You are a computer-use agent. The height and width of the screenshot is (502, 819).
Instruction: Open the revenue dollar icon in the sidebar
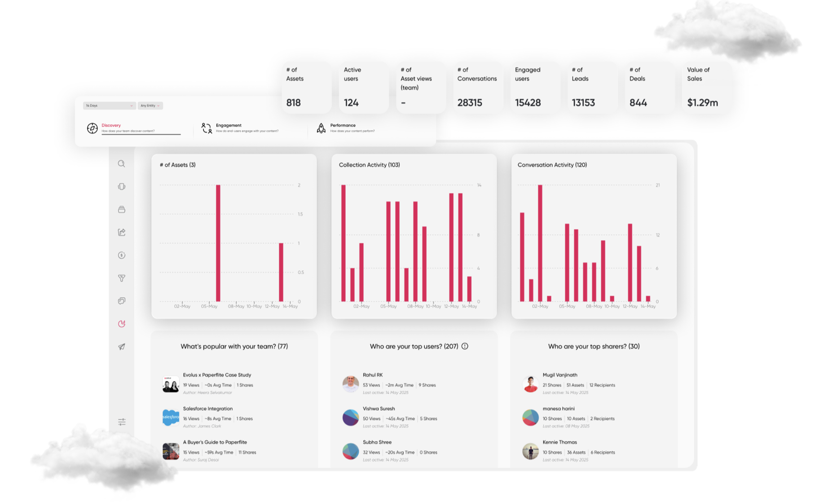[x=121, y=255]
